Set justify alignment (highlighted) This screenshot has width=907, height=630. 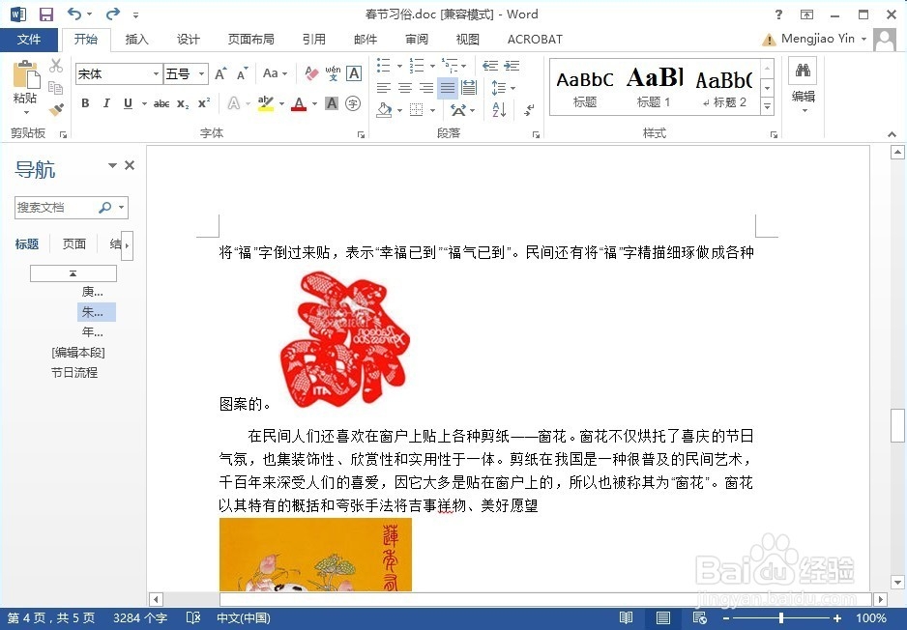(x=448, y=88)
